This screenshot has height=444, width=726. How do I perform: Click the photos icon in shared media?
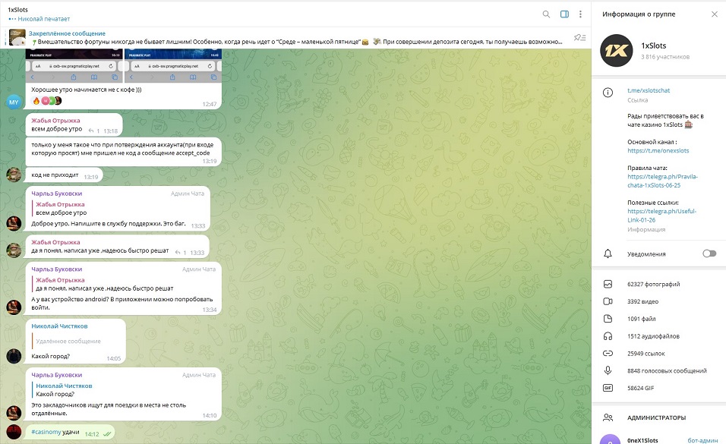point(608,285)
